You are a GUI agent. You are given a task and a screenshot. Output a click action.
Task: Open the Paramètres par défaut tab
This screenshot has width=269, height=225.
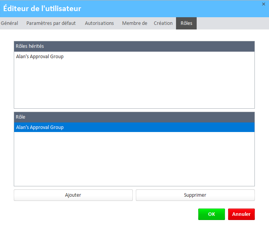tap(51, 23)
